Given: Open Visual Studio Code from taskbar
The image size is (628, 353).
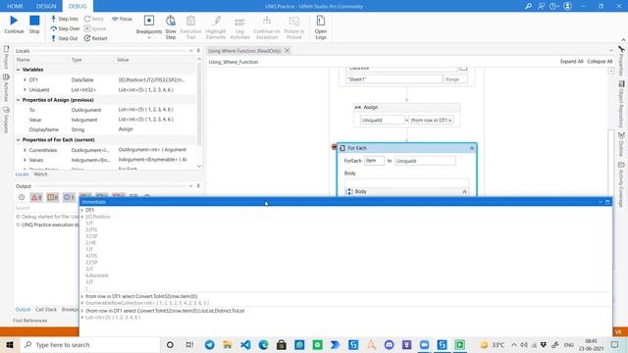Looking at the screenshot, I should pos(245,344).
